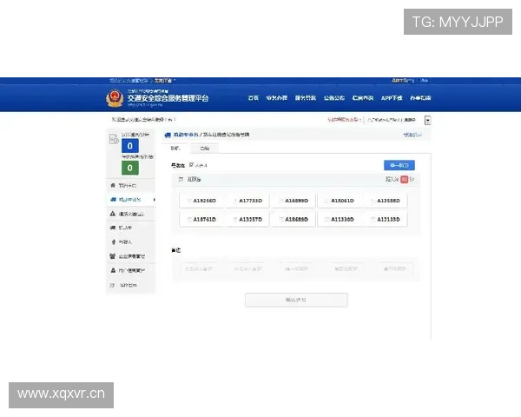Click the 驾驶人 person icon in the sidebar
This screenshot has width=521, height=417.
point(113,242)
